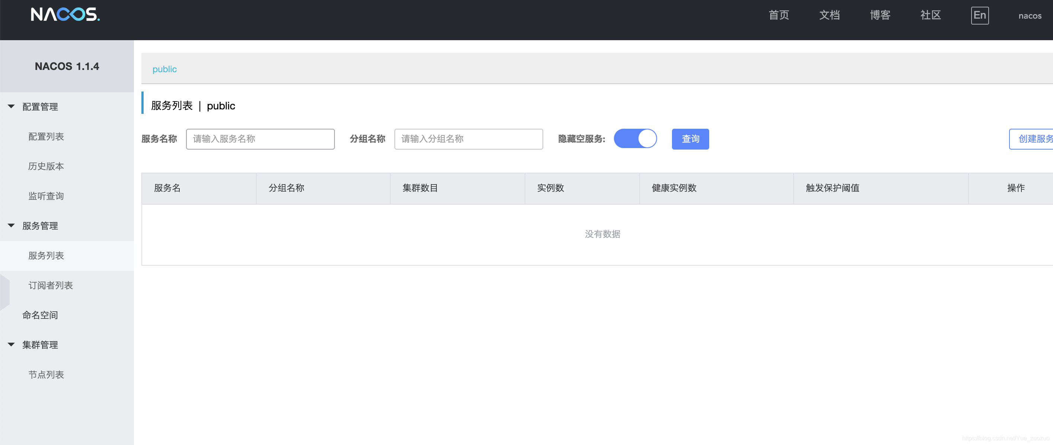1053x445 pixels.
Task: Open 命名空间 in the sidebar
Action: pos(40,315)
